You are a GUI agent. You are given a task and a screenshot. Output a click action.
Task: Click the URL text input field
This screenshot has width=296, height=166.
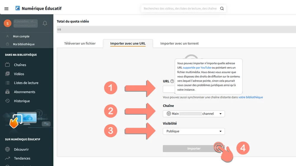click(169, 89)
